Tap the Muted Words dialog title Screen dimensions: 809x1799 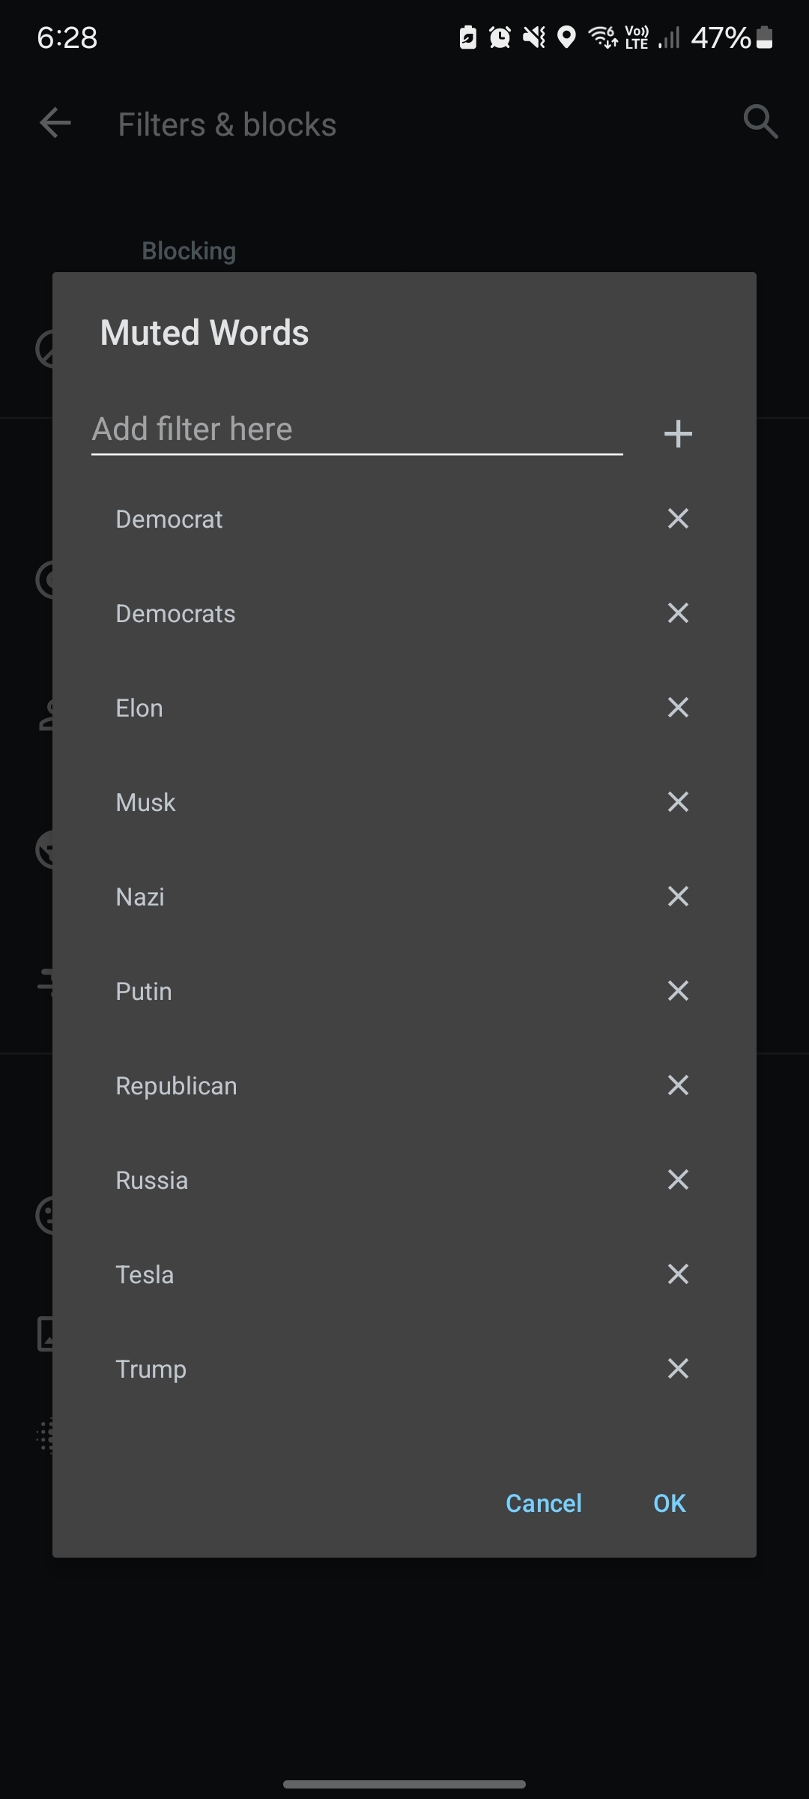click(204, 333)
